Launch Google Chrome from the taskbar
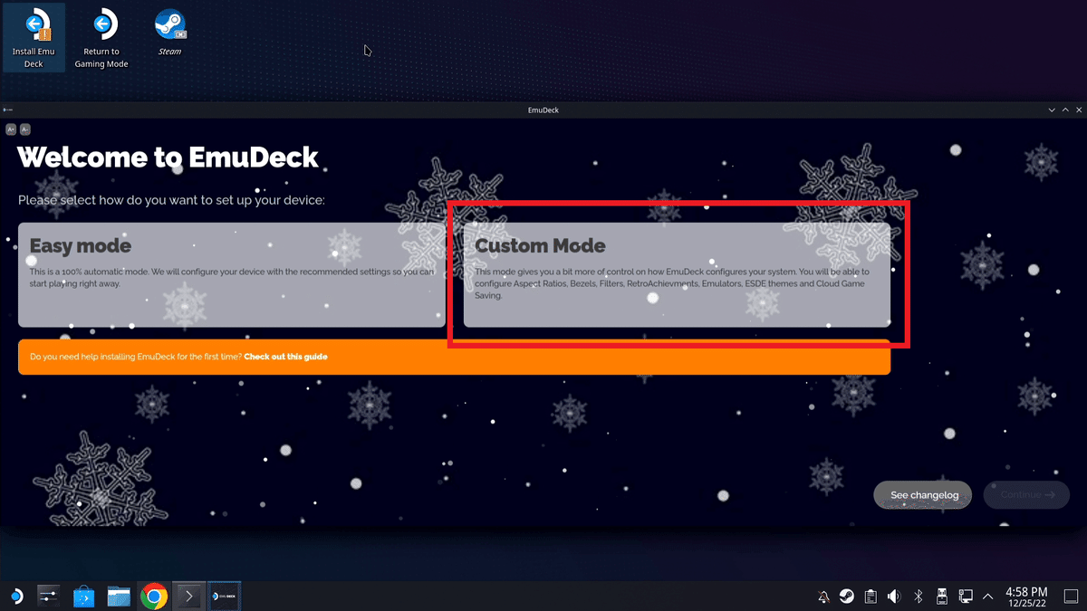The image size is (1087, 611). coord(154,597)
